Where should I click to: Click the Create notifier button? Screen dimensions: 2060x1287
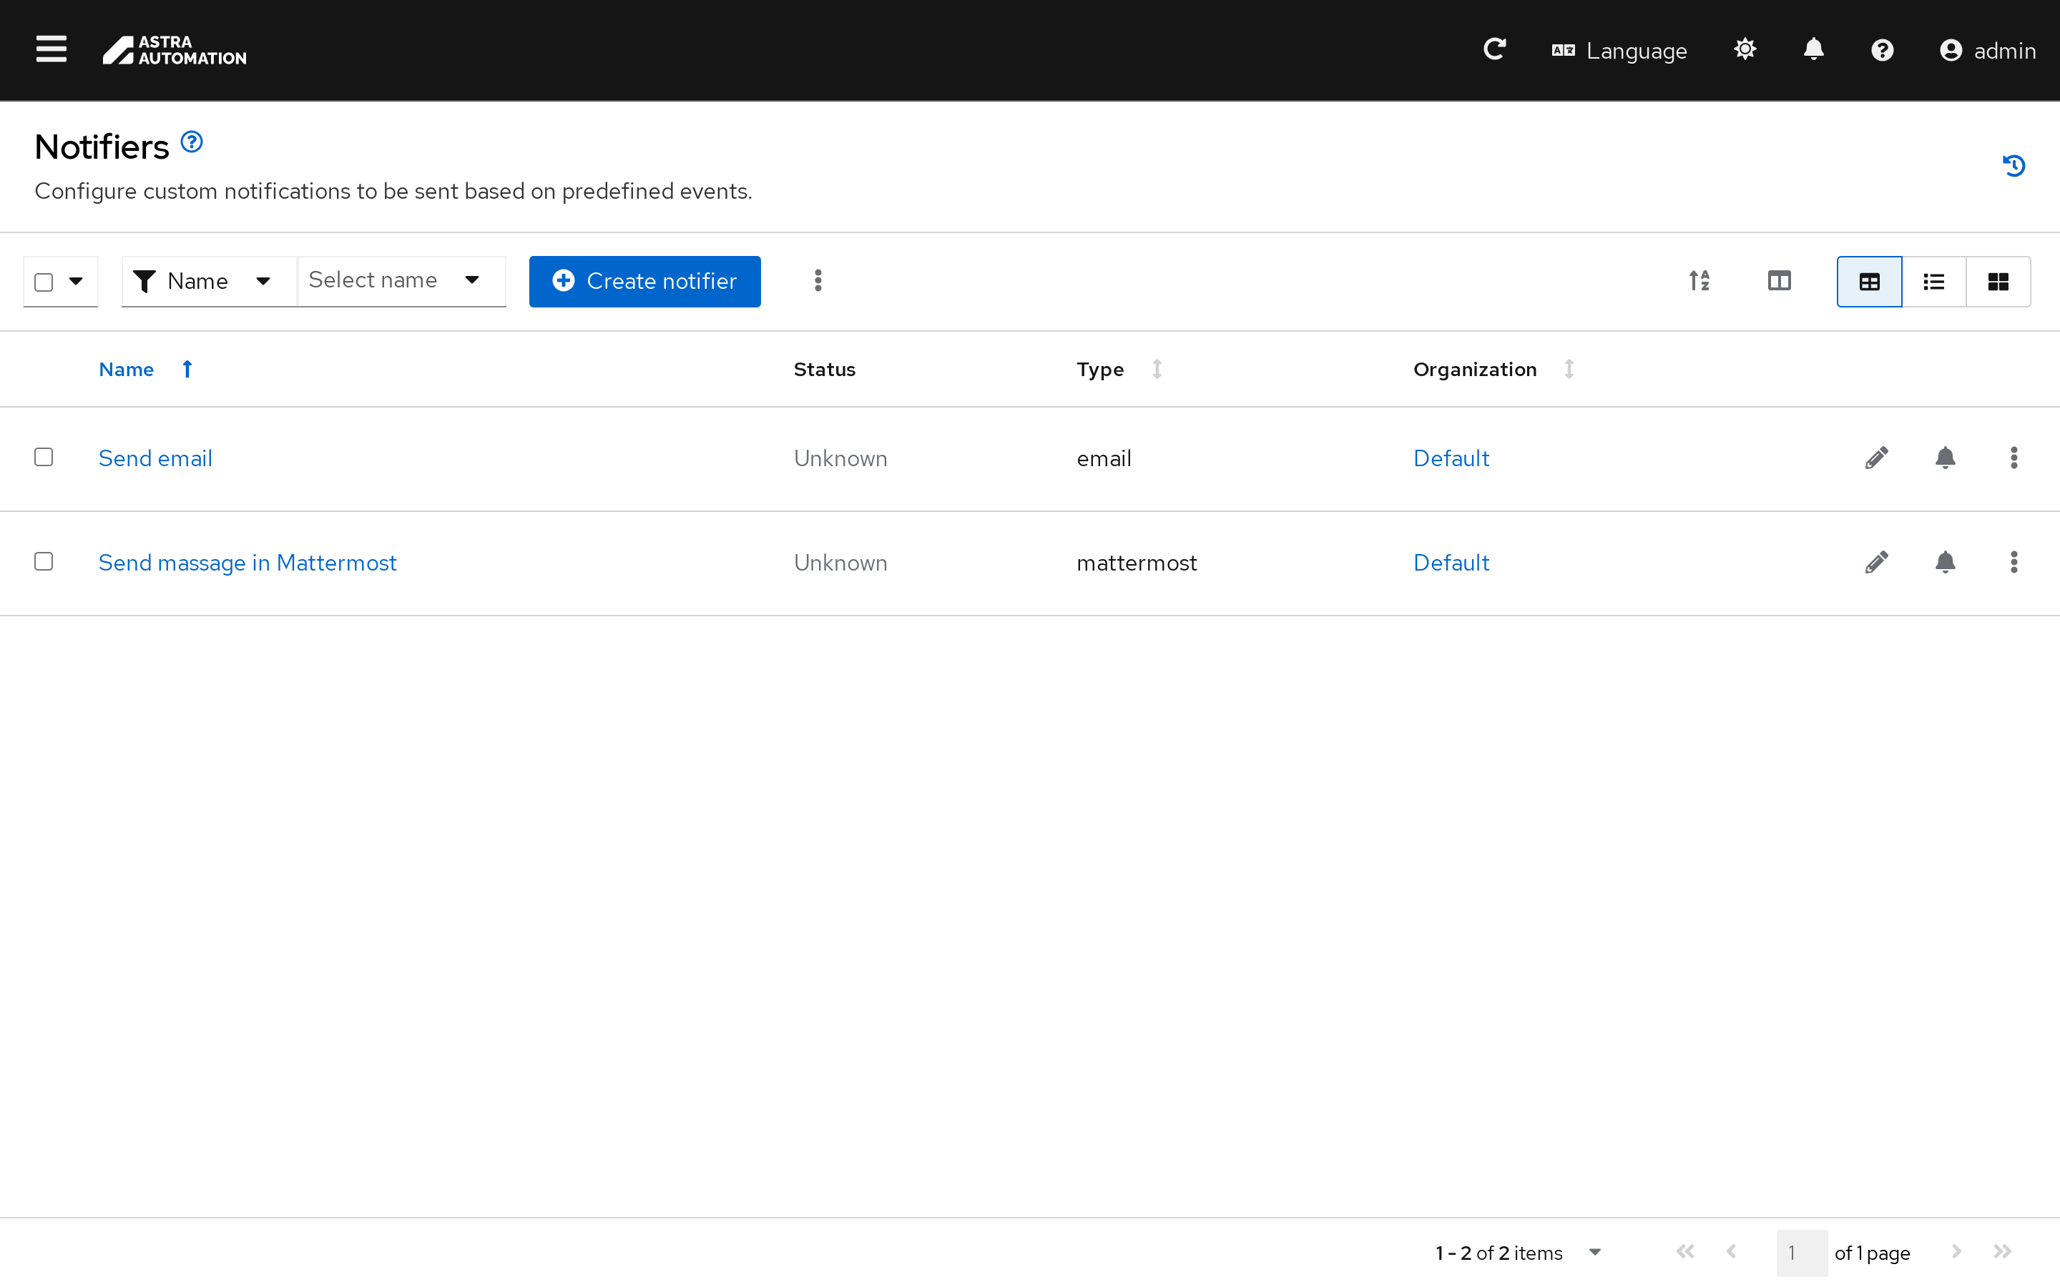tap(644, 281)
